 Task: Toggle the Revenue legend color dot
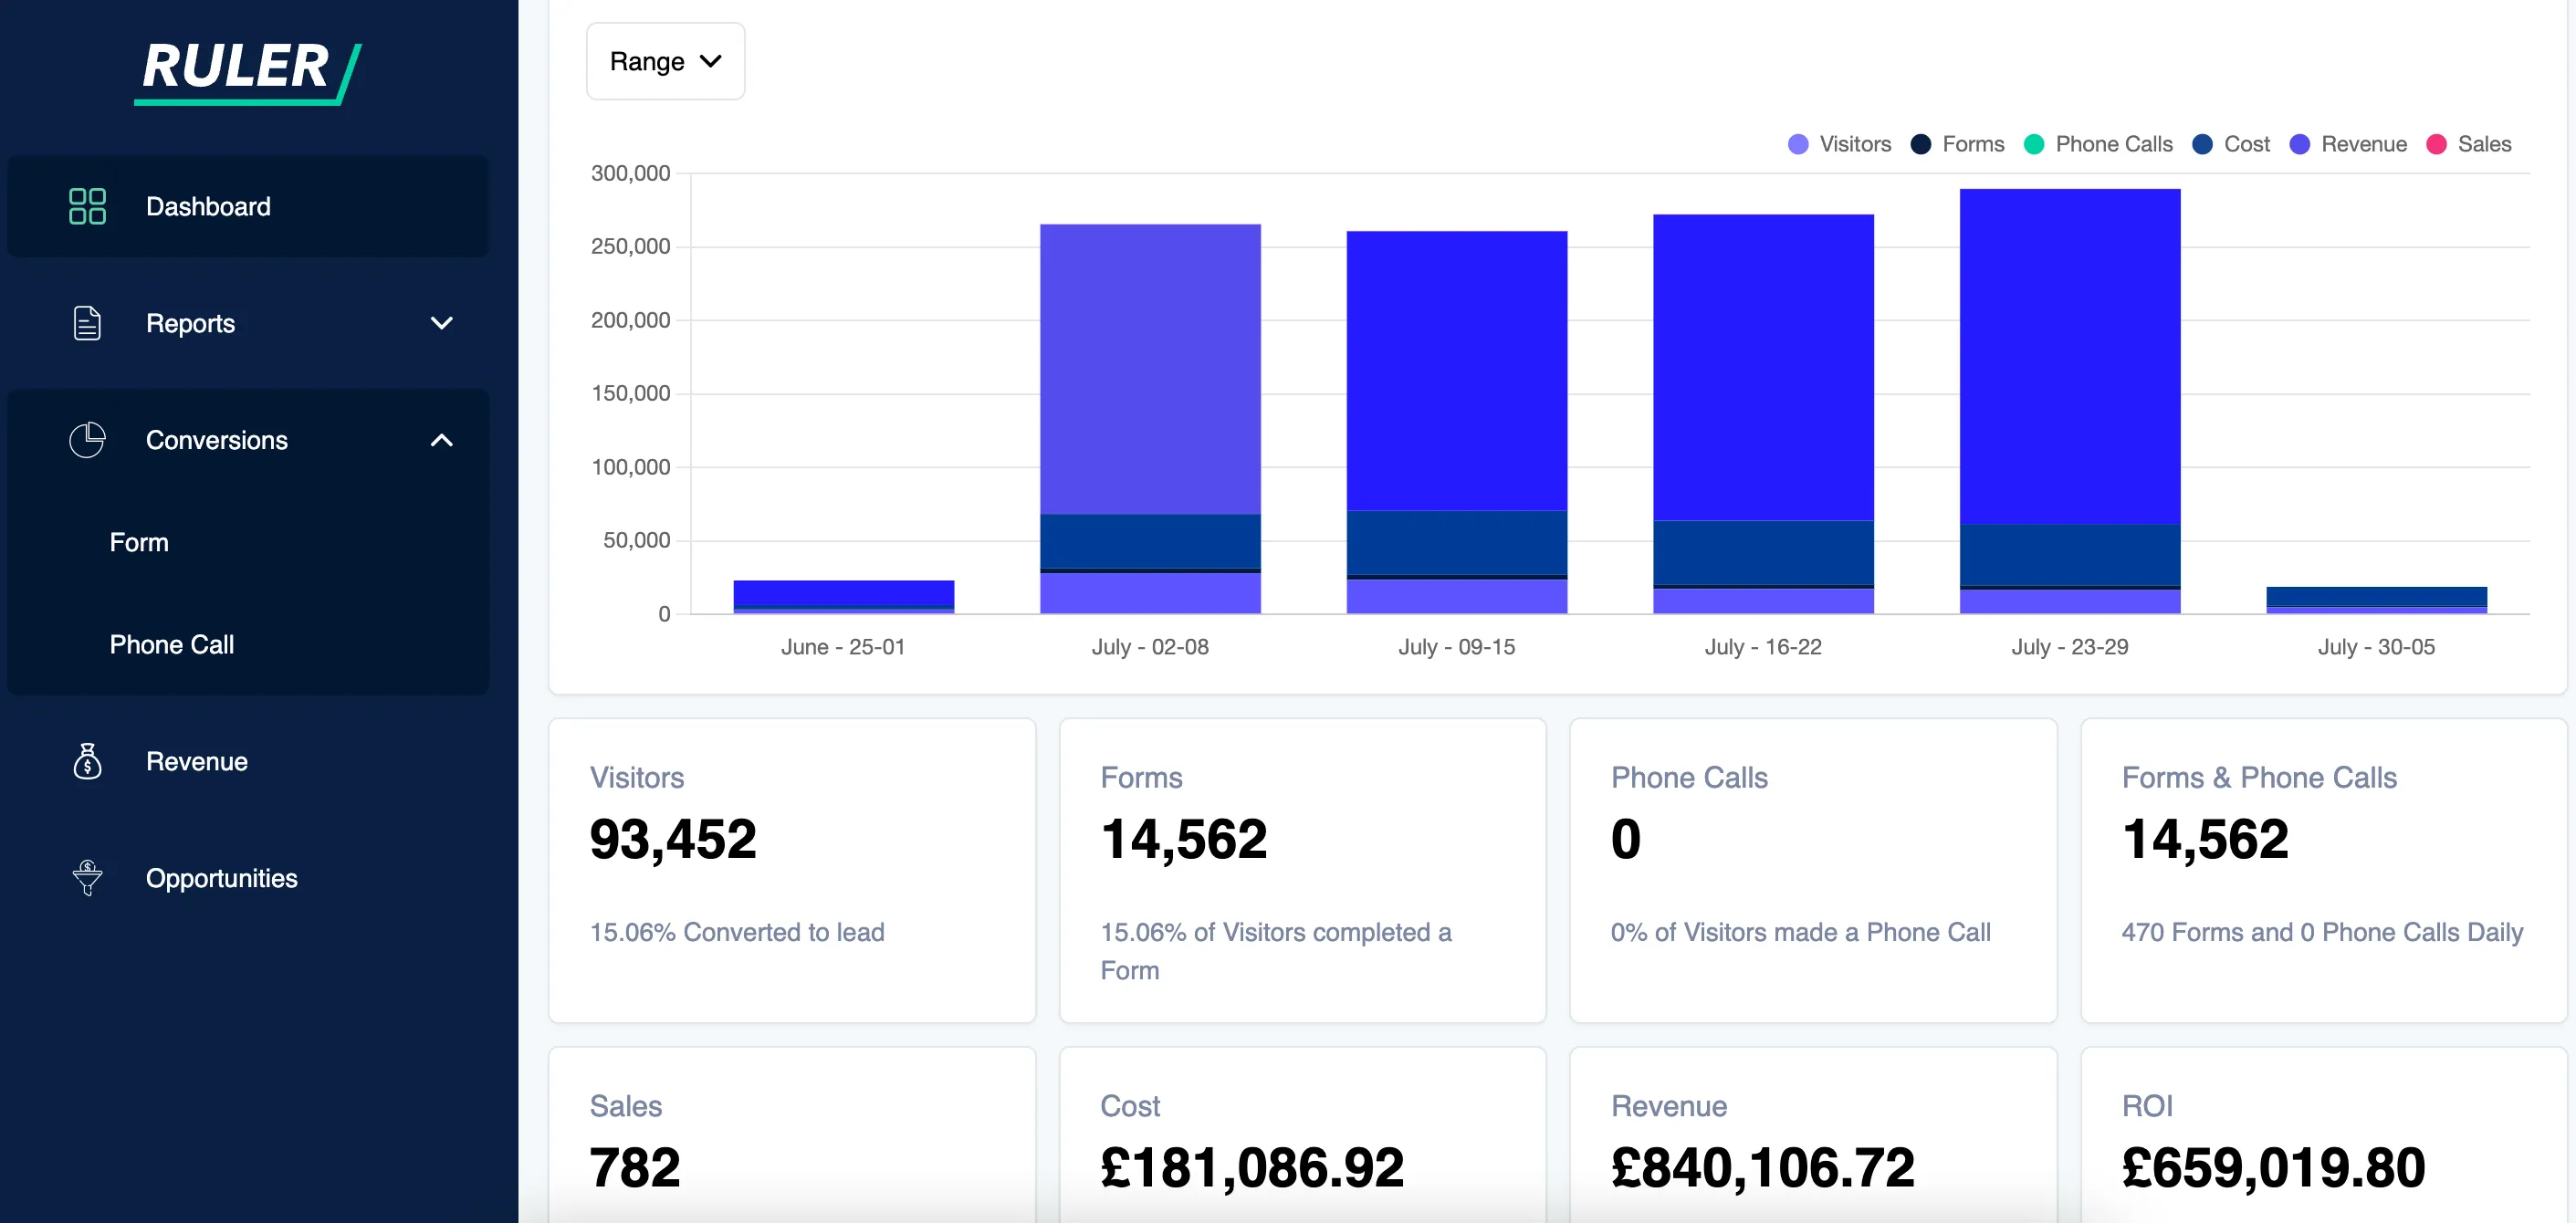(2301, 144)
